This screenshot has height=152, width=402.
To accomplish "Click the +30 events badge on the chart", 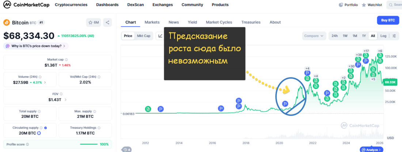I will coord(351,66).
